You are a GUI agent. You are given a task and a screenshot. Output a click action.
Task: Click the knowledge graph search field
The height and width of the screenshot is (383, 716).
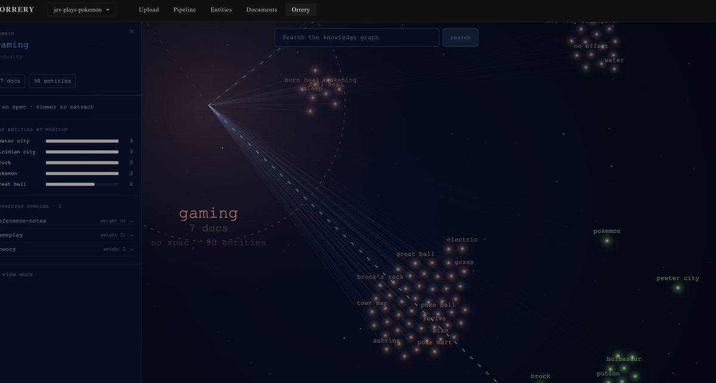357,38
